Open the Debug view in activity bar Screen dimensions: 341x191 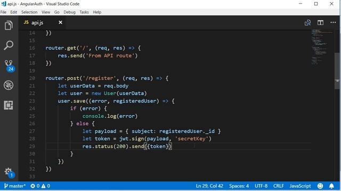[x=9, y=85]
